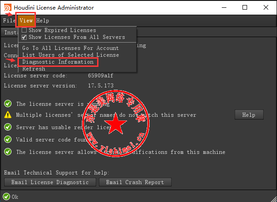Open the Help menu in menu bar
The image size is (277, 202).
[x=43, y=21]
